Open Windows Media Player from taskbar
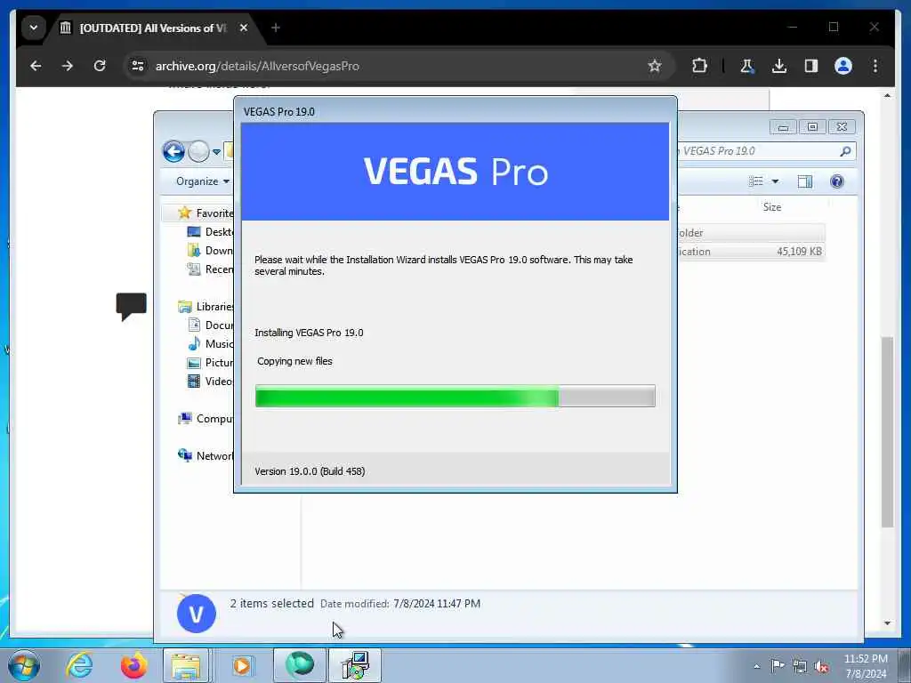911x683 pixels. (241, 665)
